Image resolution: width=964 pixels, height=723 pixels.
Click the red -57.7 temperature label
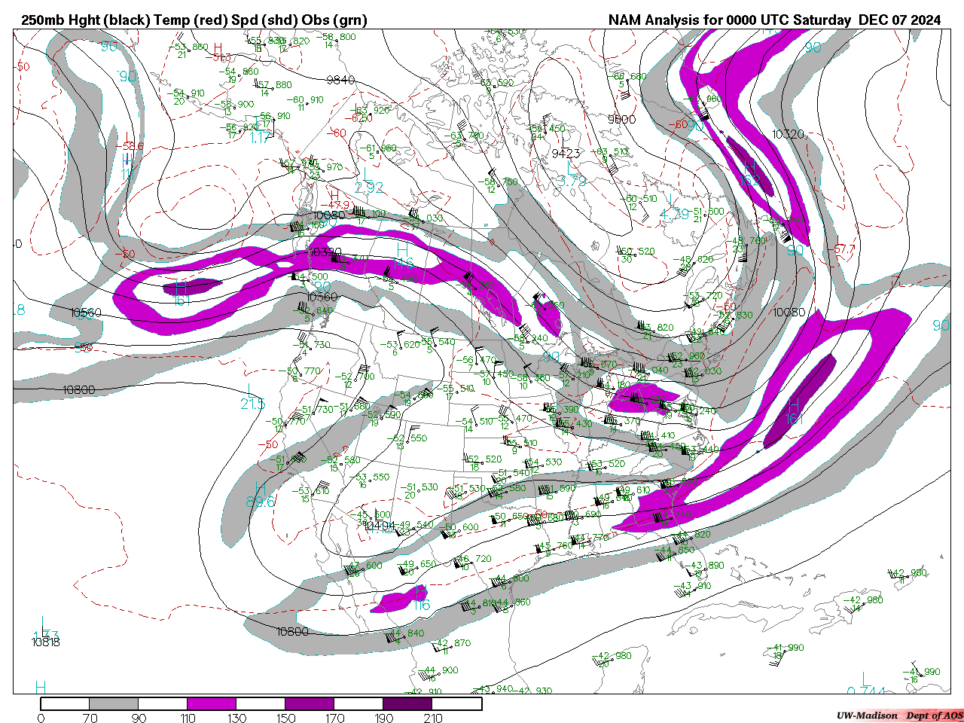(x=844, y=249)
